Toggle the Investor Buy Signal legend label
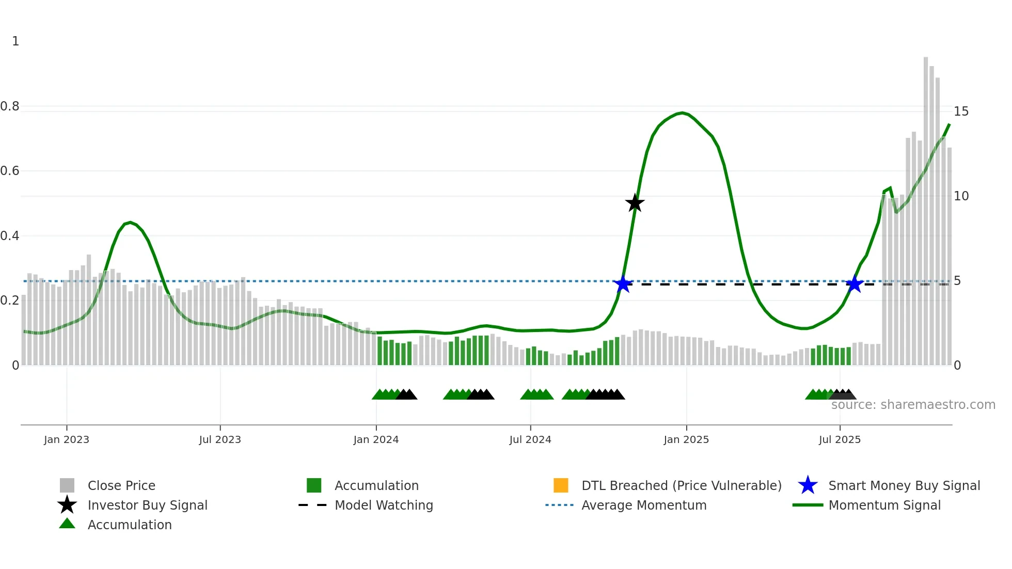 point(148,505)
